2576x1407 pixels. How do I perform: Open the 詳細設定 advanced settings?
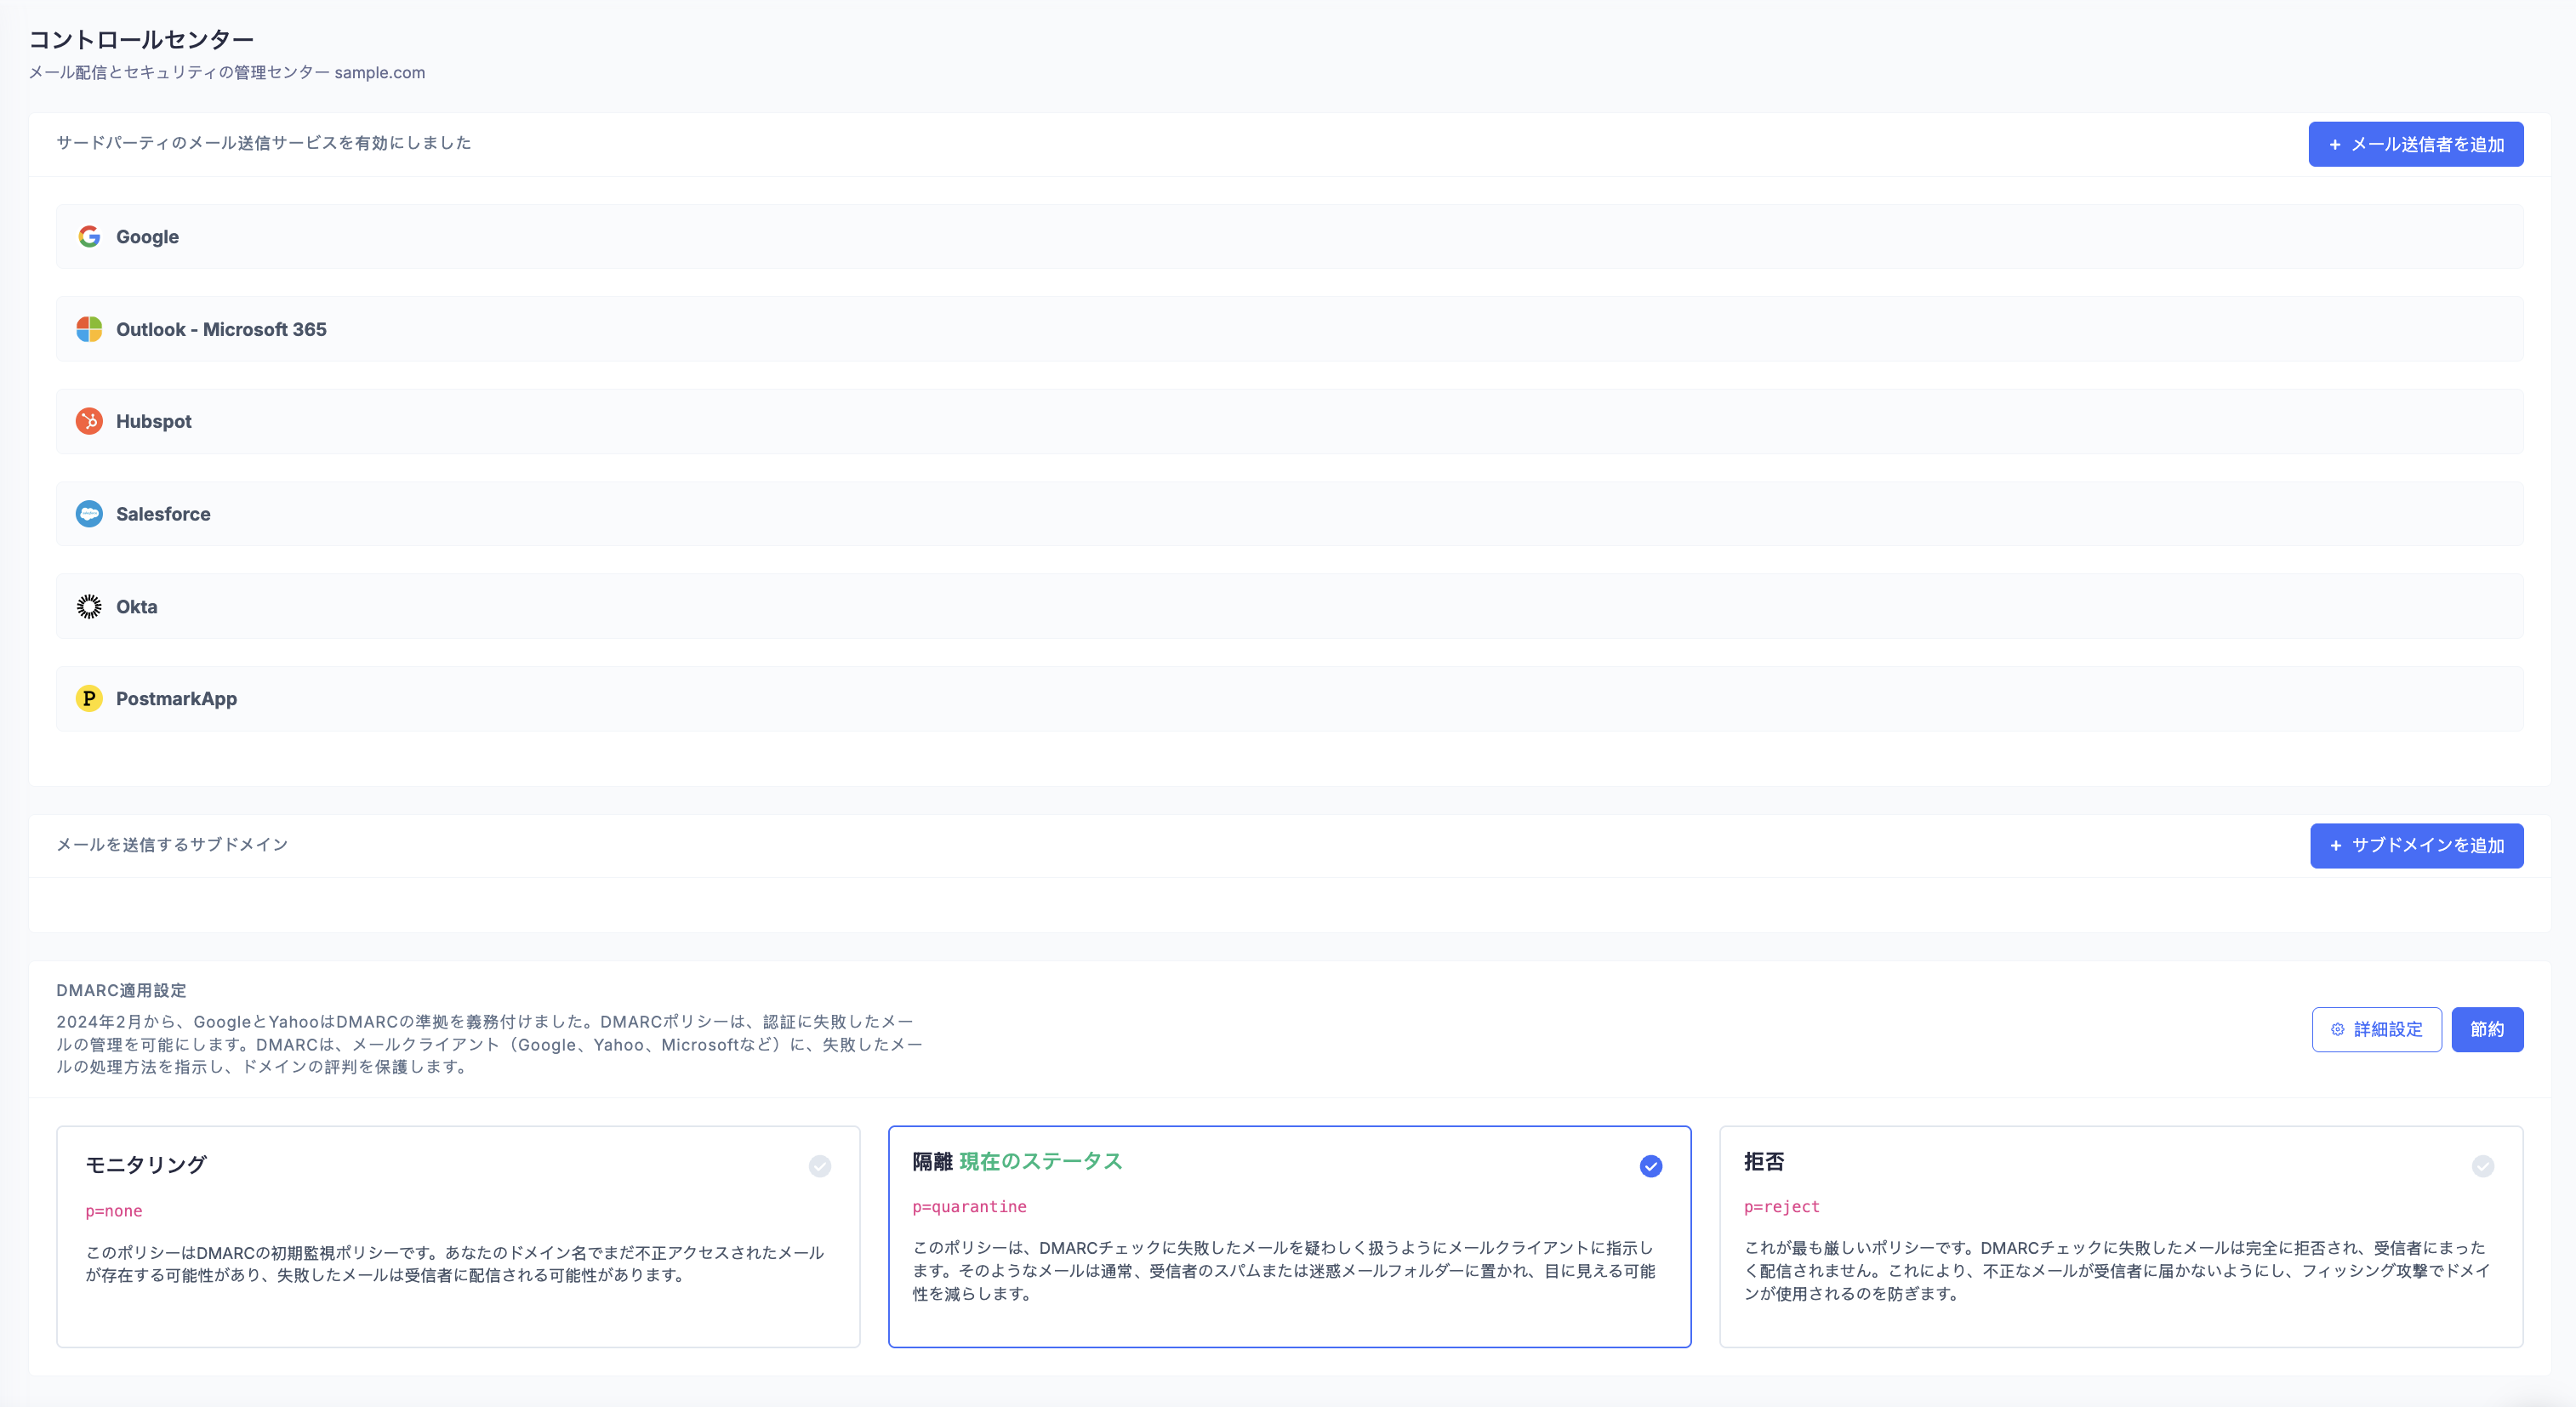coord(2387,1029)
